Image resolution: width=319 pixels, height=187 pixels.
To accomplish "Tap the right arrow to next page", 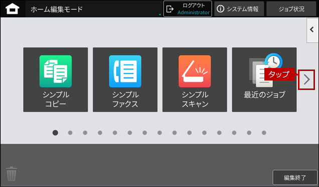I will (306, 79).
